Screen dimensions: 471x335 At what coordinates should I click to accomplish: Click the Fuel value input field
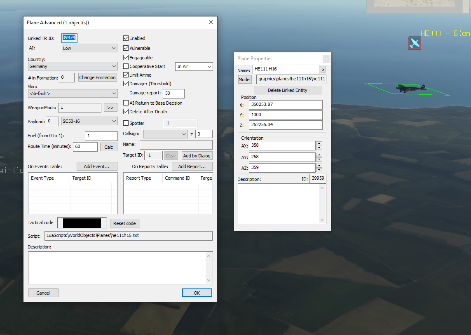pos(101,136)
